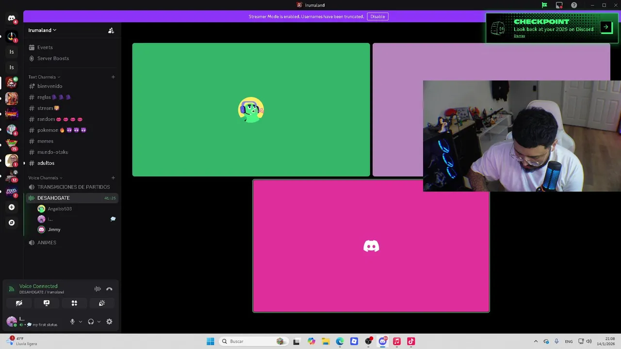Mute the microphone

click(72, 321)
